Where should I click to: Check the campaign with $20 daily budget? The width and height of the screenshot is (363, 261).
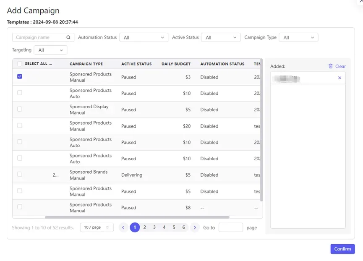tap(20, 125)
